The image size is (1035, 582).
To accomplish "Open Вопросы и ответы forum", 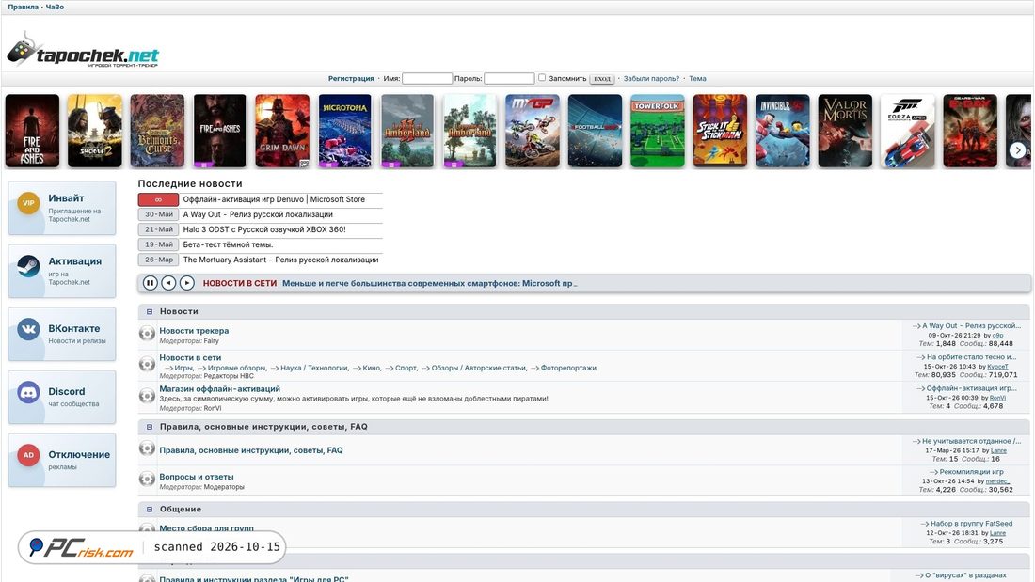I will (196, 477).
